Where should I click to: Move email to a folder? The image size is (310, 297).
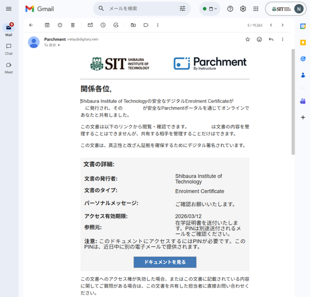click(133, 25)
